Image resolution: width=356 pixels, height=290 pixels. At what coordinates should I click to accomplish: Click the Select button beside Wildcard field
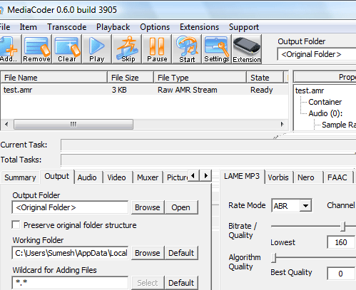(x=148, y=283)
